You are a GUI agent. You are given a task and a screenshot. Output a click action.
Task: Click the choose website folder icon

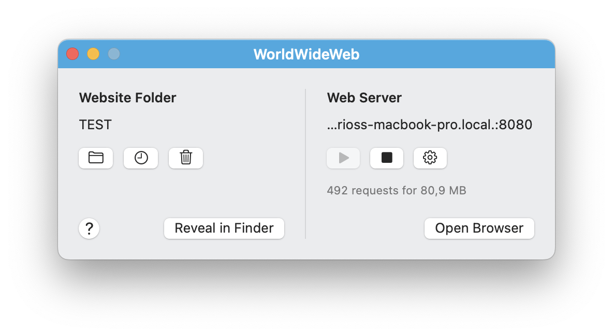pyautogui.click(x=96, y=158)
